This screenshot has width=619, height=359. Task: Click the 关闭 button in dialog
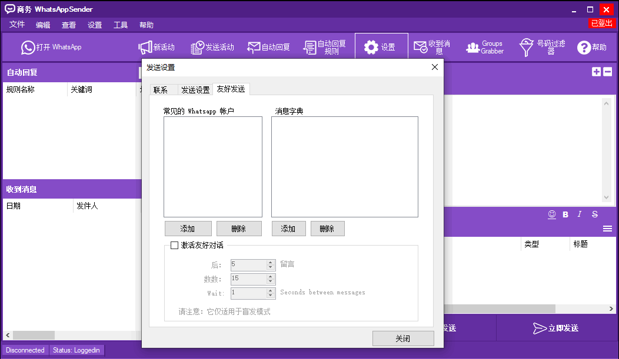[x=403, y=338]
